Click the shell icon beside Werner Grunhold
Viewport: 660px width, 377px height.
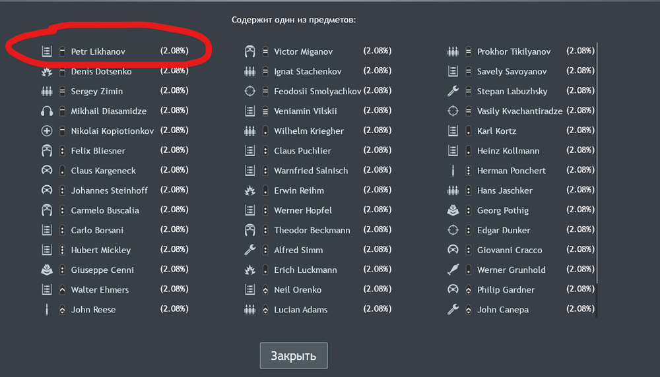coord(453,270)
